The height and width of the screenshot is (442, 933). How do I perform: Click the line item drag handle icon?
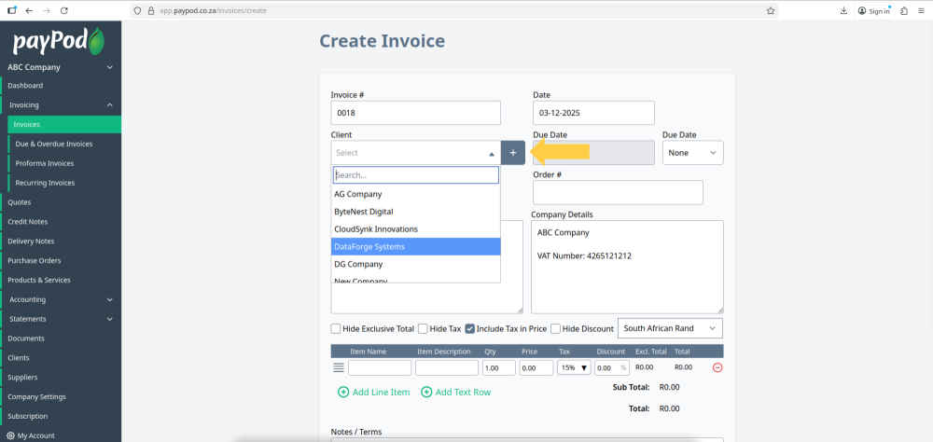339,367
